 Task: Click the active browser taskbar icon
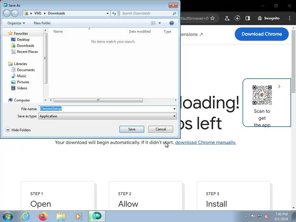point(97,216)
